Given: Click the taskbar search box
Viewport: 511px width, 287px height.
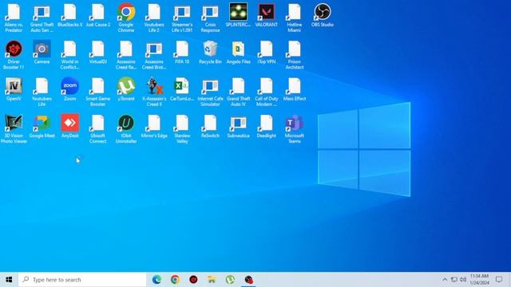Looking at the screenshot, I should click(82, 280).
